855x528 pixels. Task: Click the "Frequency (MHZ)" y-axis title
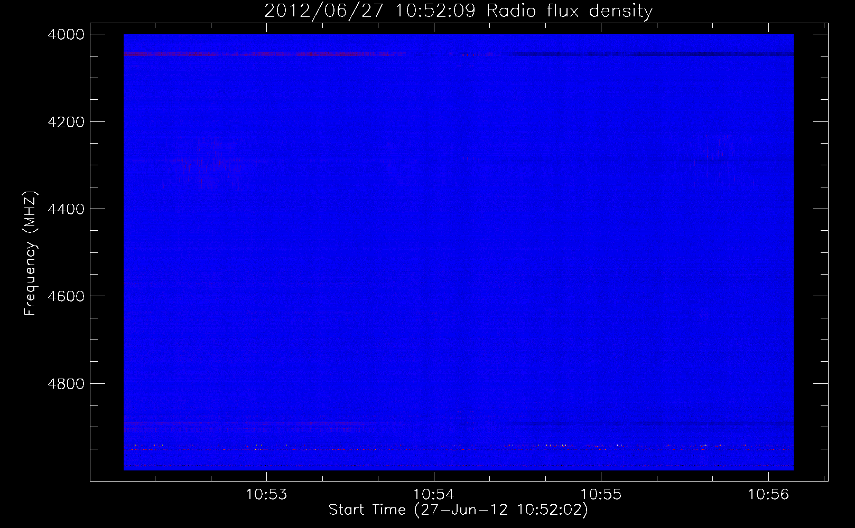pos(30,253)
